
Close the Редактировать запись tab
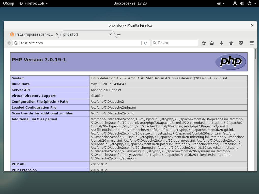pos(57,34)
